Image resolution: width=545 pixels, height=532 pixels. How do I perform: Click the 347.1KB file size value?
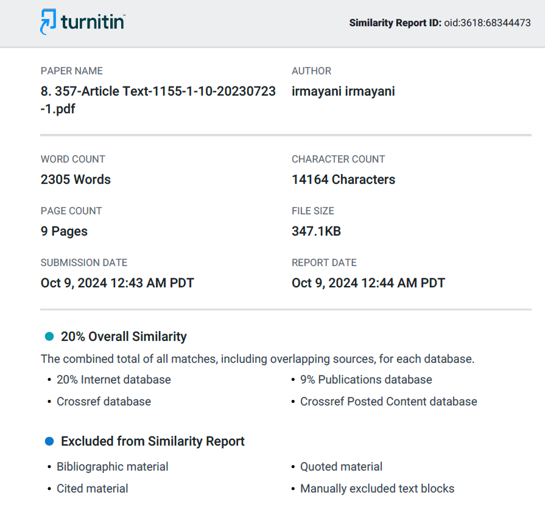point(316,231)
